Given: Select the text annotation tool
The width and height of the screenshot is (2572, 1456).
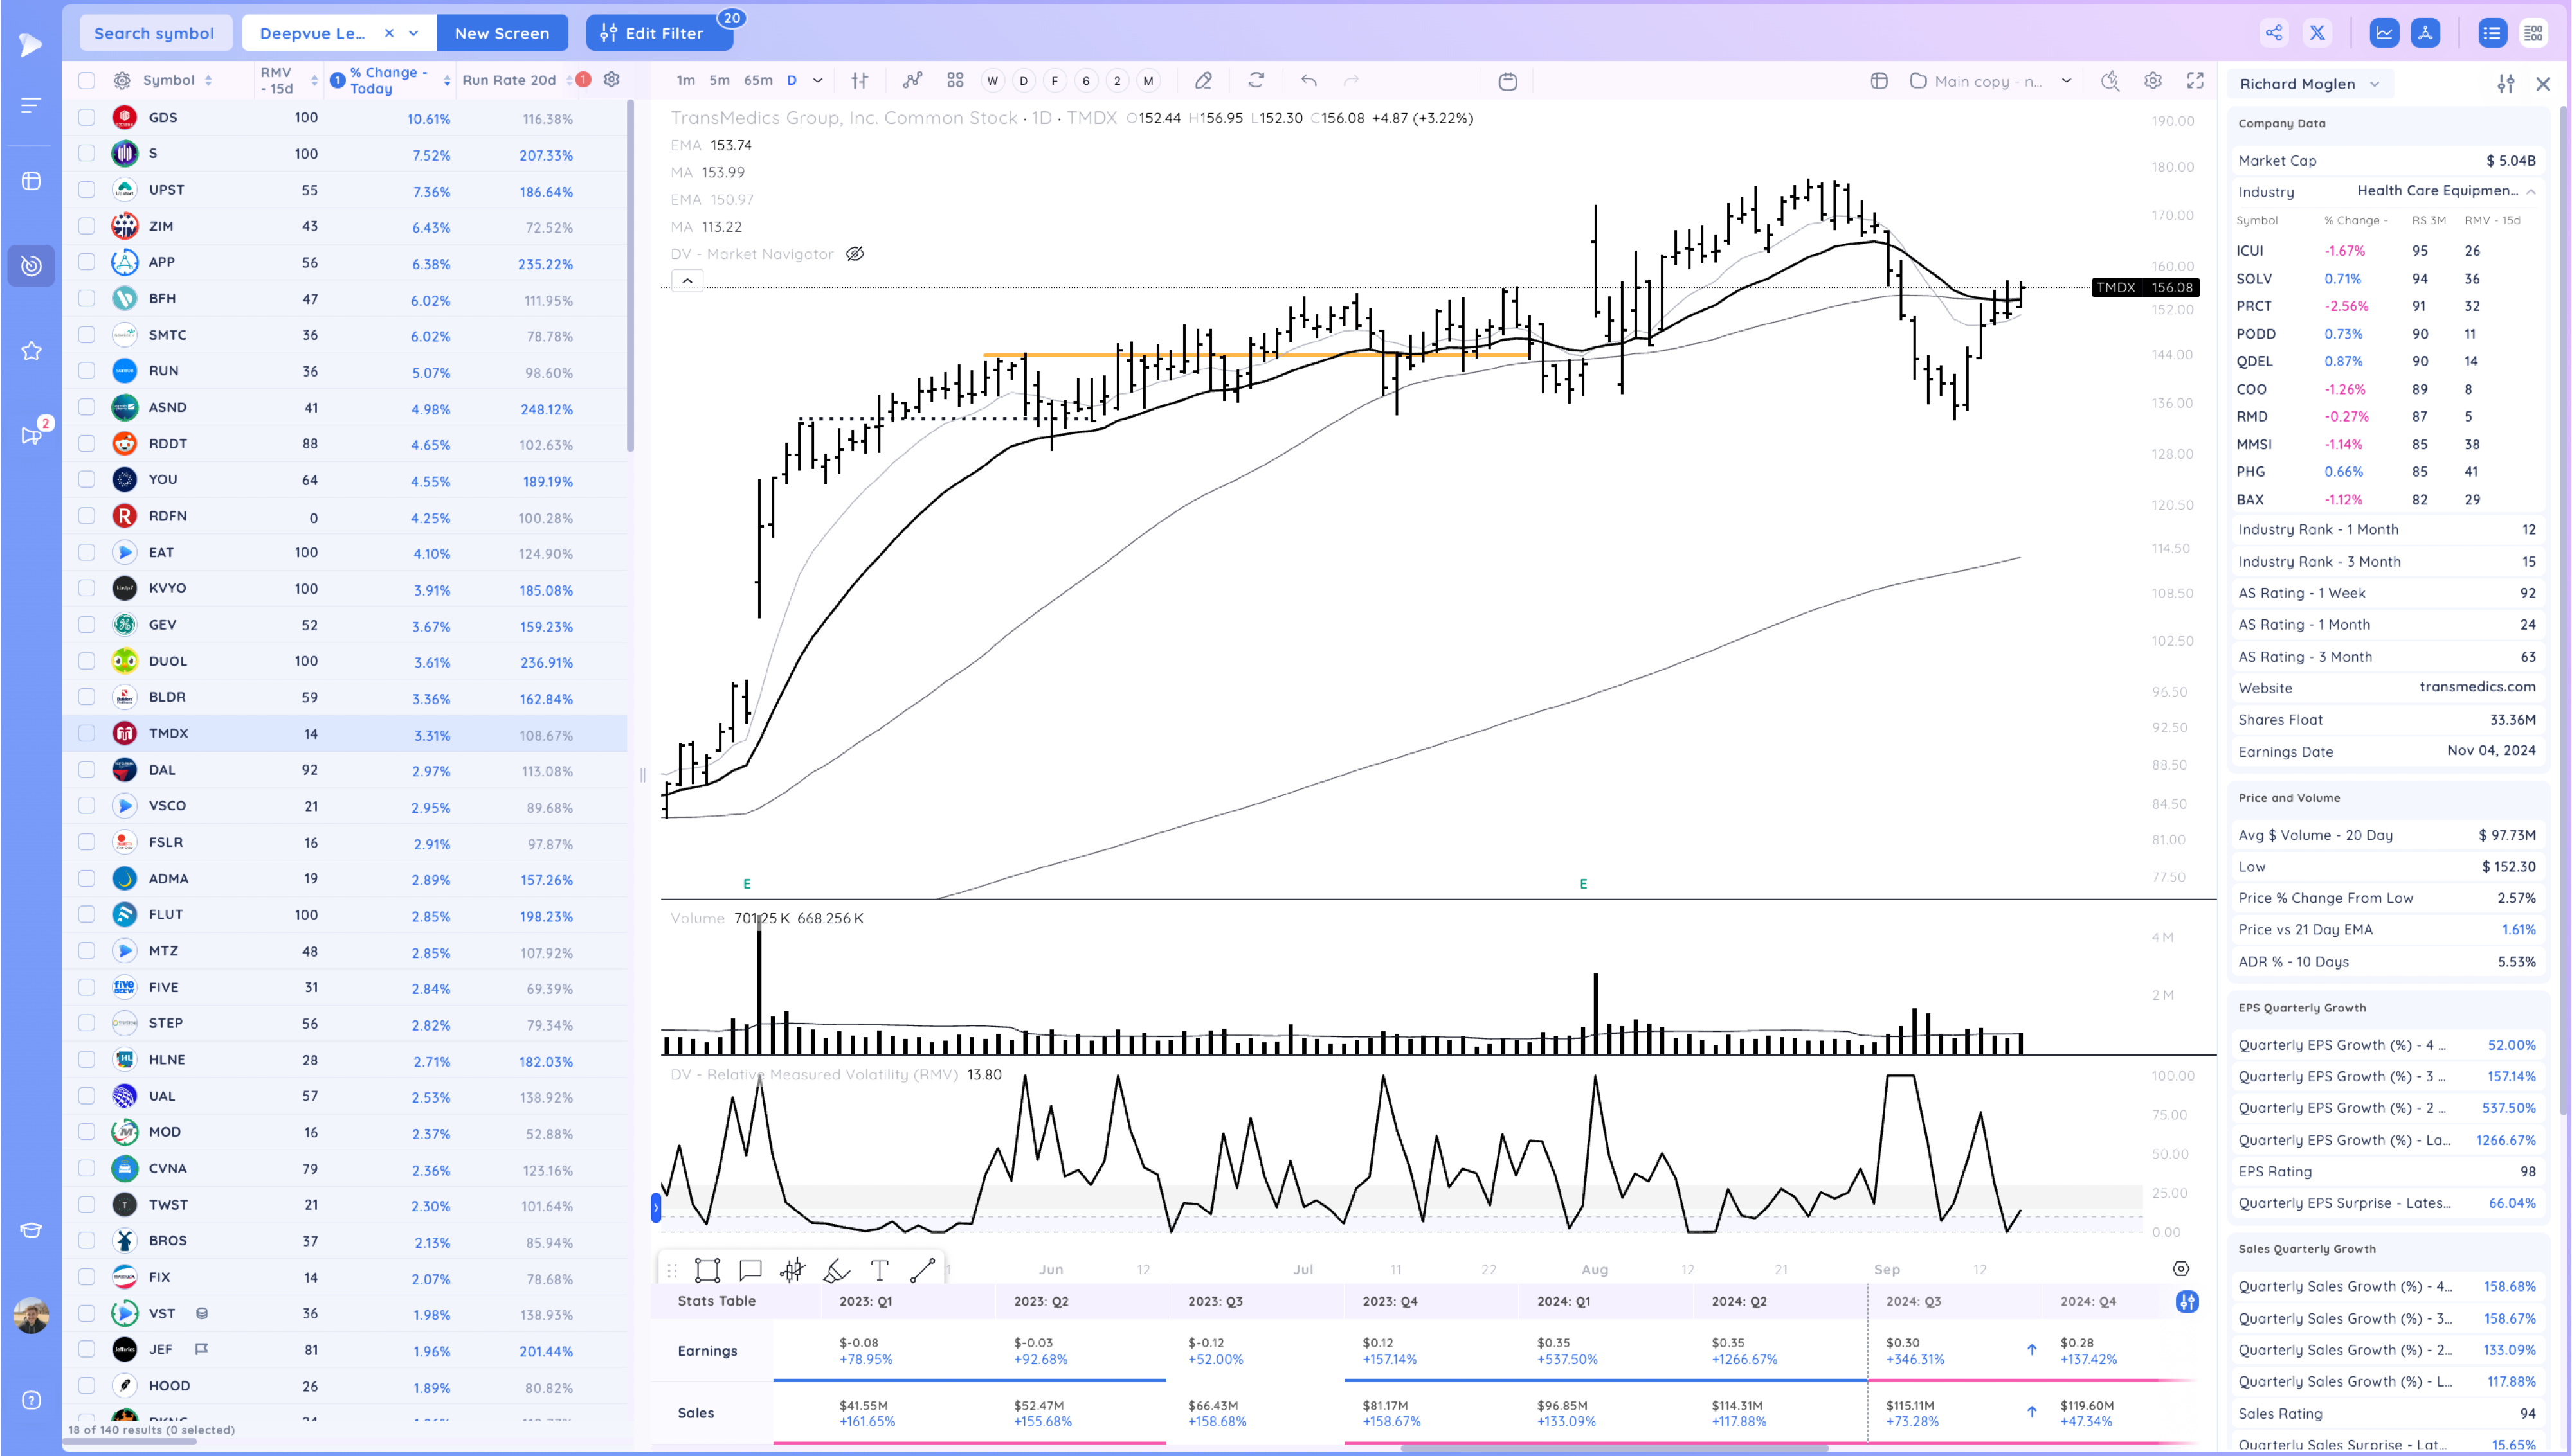Looking at the screenshot, I should [x=880, y=1270].
